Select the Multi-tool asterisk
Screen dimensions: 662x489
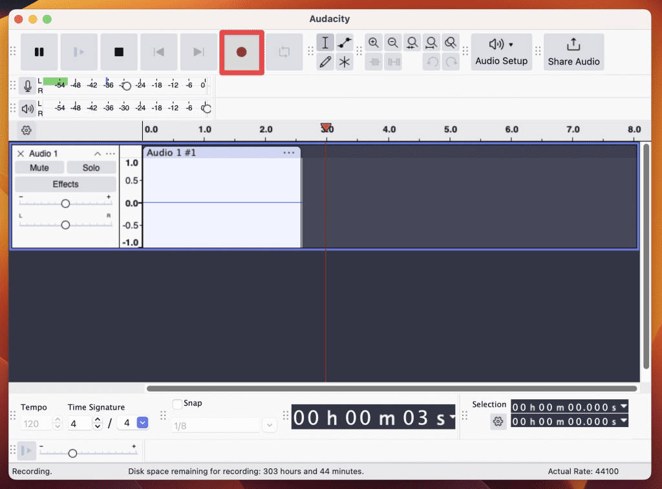(x=345, y=62)
